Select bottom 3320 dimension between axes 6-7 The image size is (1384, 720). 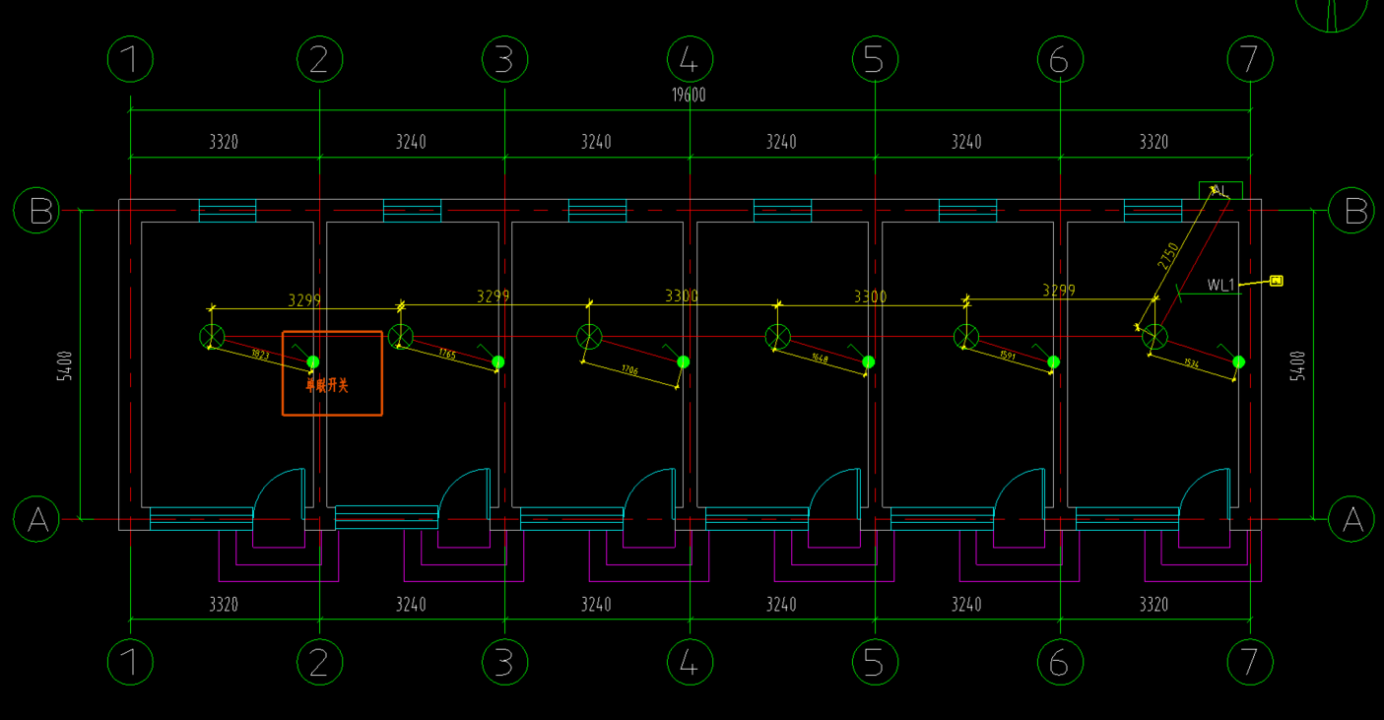click(1153, 605)
